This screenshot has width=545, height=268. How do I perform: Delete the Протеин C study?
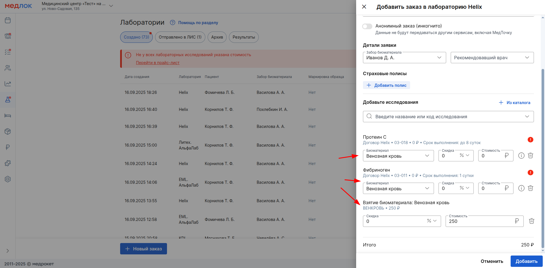pos(530,155)
